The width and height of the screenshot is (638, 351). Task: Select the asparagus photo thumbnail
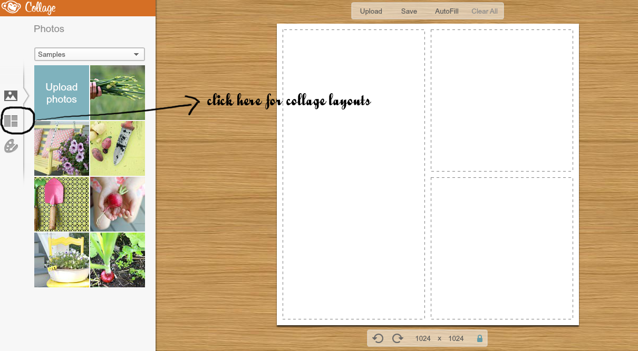pyautogui.click(x=117, y=93)
